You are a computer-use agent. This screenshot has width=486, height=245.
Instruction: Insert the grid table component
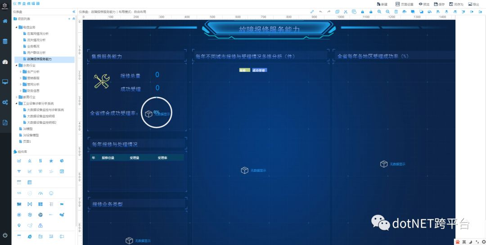[x=30, y=182]
